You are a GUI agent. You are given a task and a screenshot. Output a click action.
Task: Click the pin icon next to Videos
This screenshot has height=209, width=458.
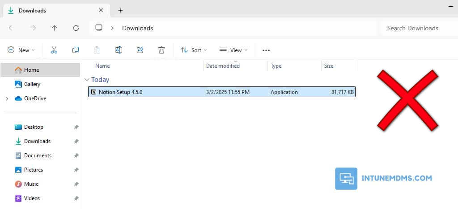point(76,198)
